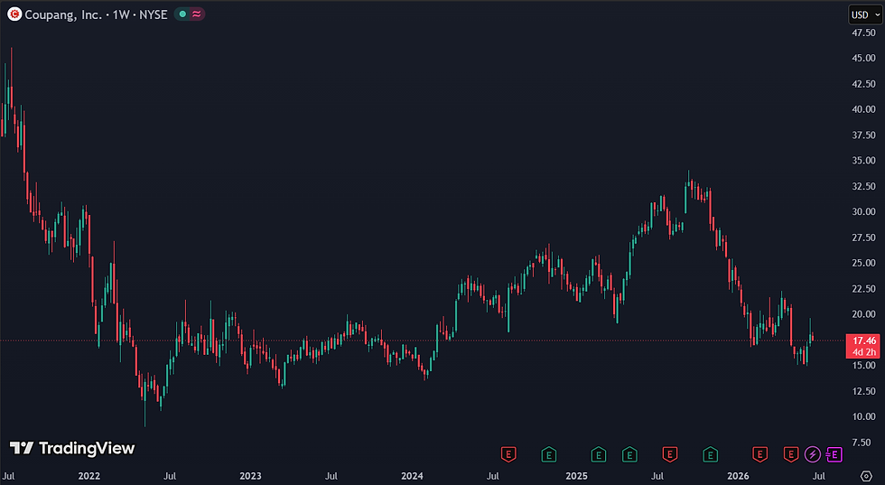Click the 2025 label on time axis

click(576, 476)
